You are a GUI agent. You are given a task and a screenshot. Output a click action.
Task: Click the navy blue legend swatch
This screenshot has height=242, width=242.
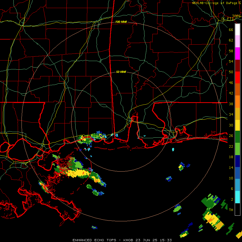tap(237, 161)
